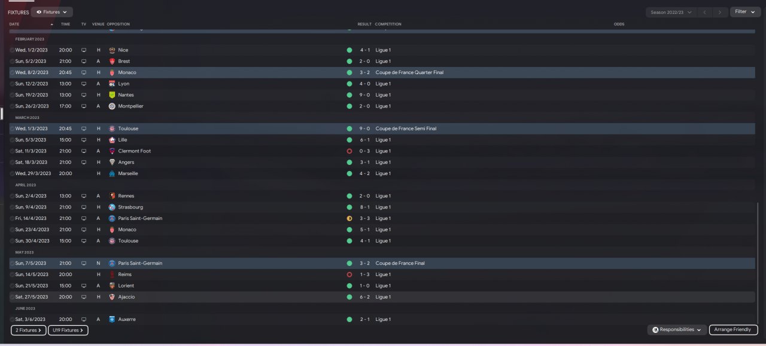Sort by the Competition column header
Screen dimensions: 766x346
pyautogui.click(x=388, y=24)
